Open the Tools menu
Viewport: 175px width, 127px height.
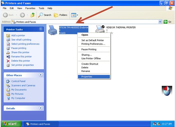(x=41, y=8)
